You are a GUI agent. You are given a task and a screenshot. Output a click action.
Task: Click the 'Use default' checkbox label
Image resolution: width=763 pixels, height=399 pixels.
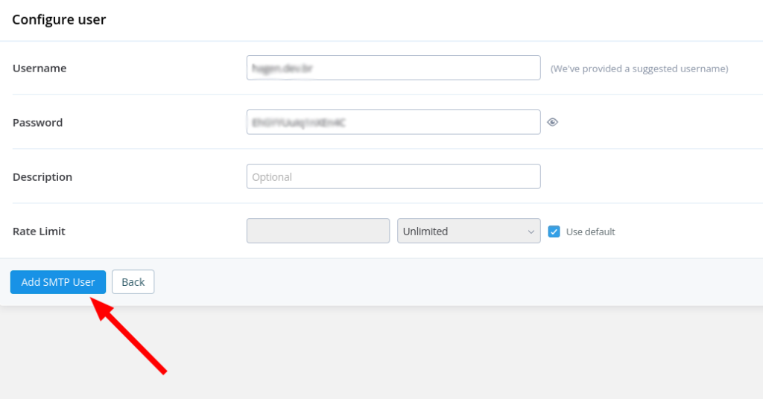pos(590,232)
